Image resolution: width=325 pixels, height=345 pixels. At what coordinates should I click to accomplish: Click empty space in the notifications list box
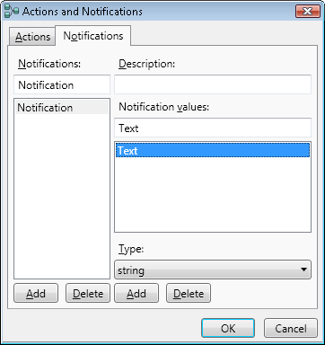tap(62, 196)
